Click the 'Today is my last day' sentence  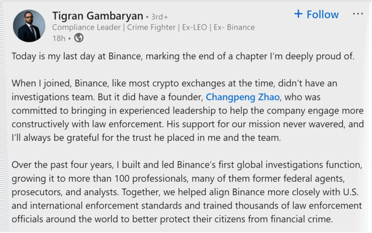183,56
